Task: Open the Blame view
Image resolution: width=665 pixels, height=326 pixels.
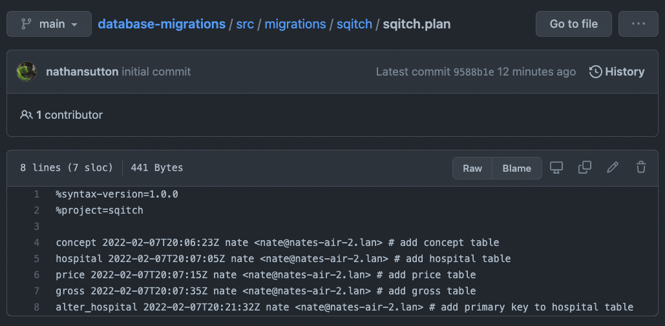Action: [517, 168]
